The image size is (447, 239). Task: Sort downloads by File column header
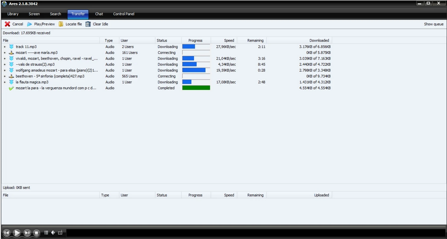[x=50, y=40]
